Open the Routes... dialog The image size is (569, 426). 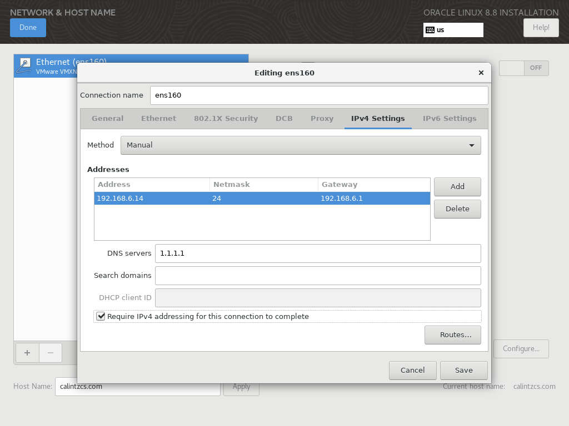point(452,335)
